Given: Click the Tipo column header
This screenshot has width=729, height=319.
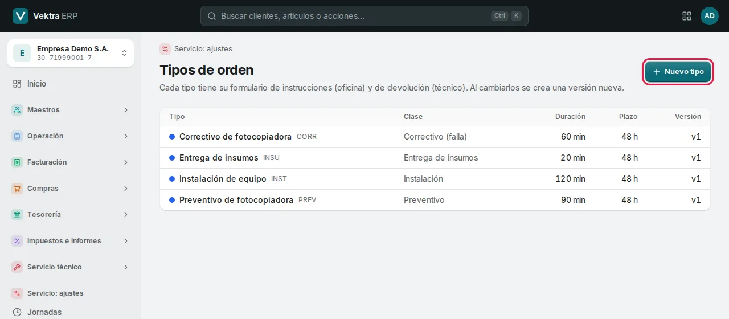Looking at the screenshot, I should [177, 117].
